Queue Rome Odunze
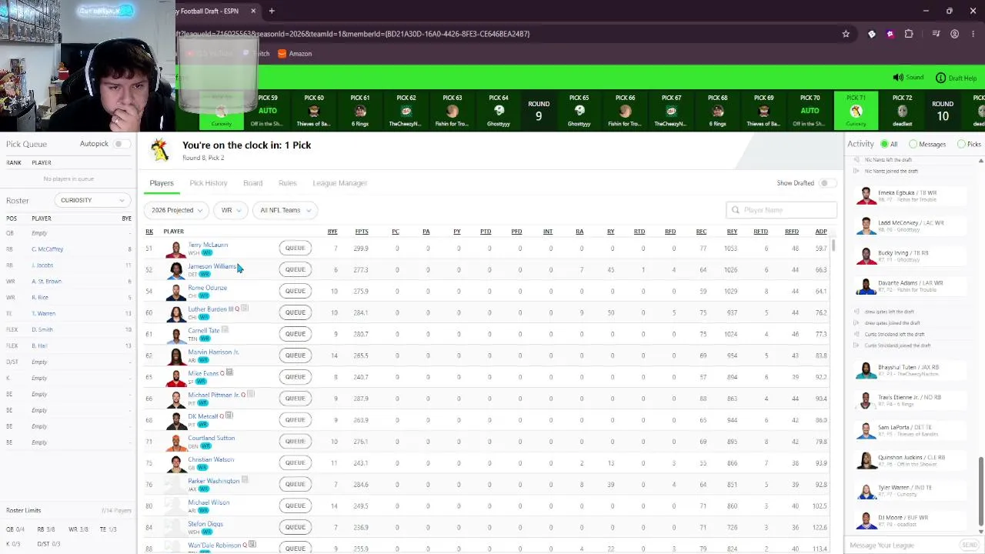 pos(295,291)
